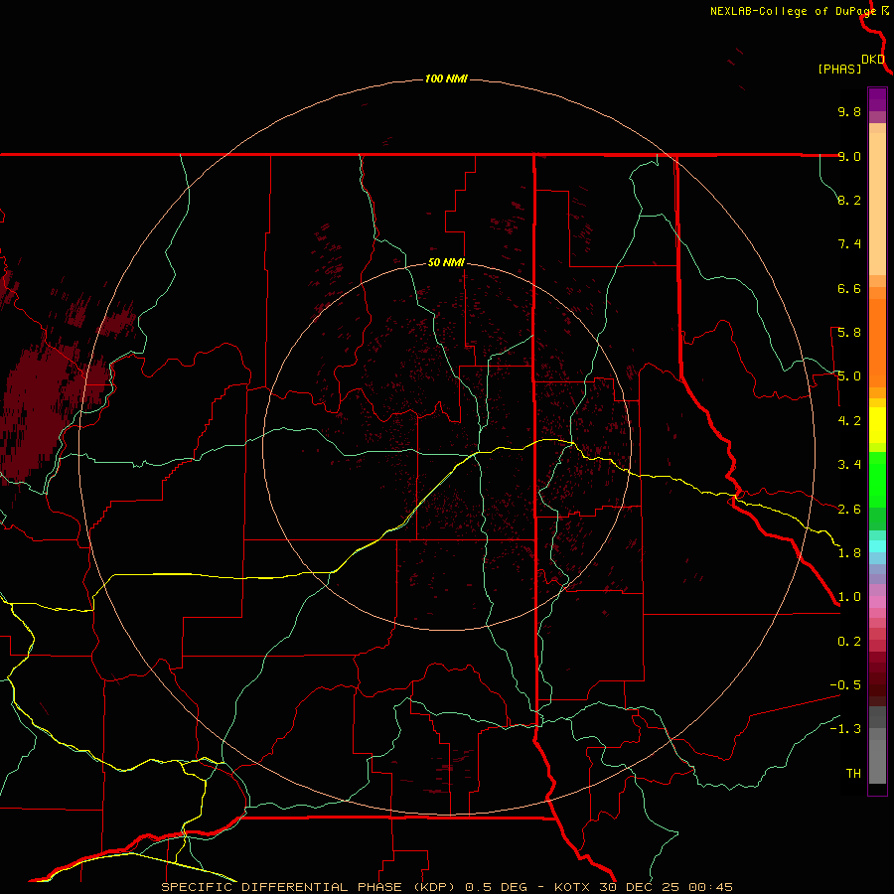
Task: Select the 5.0 scale value
Action: 849,376
